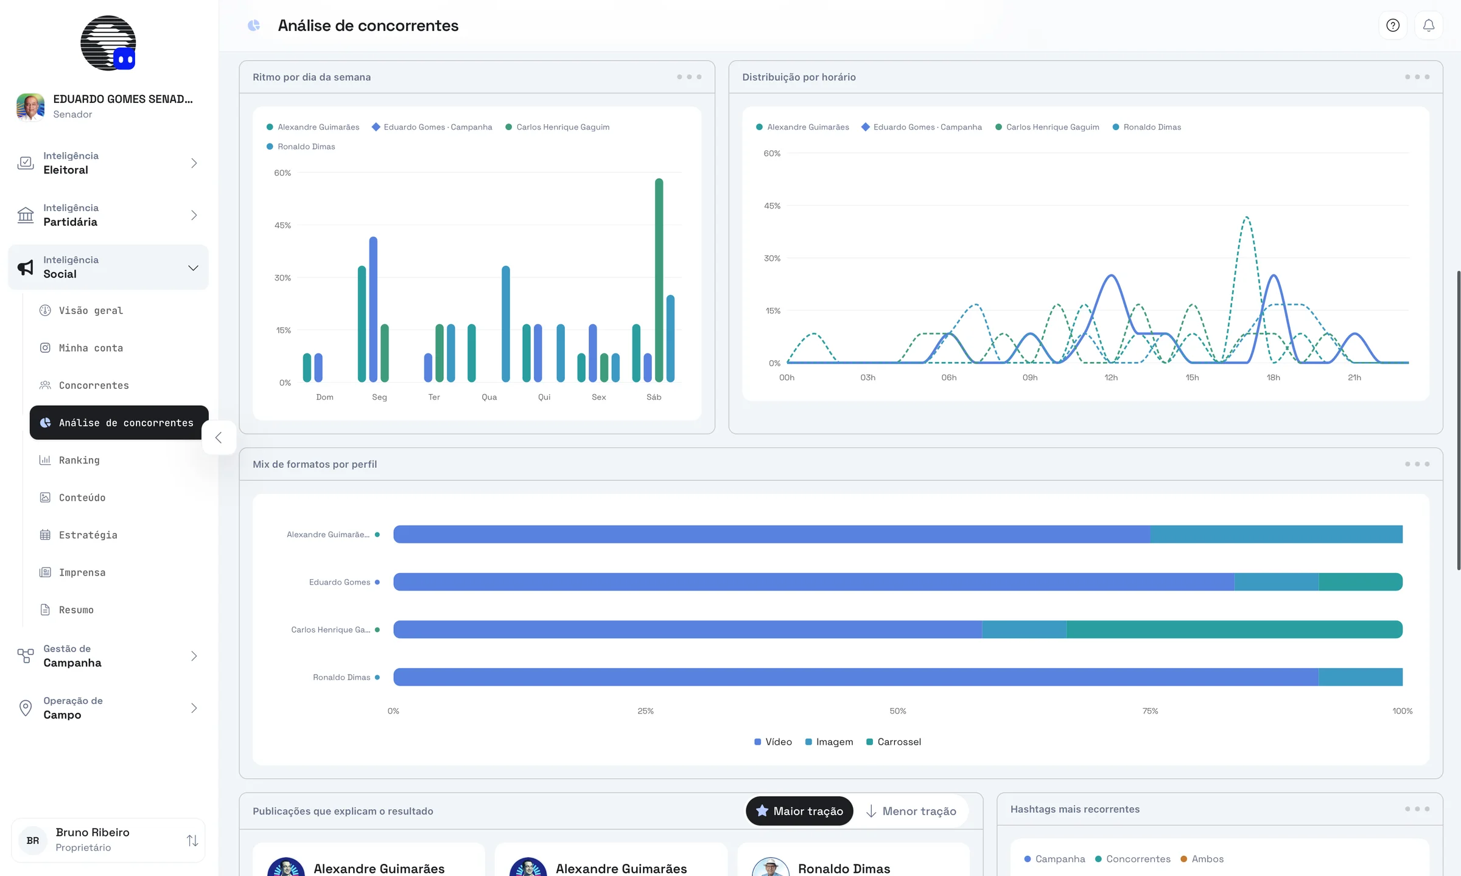Image resolution: width=1461 pixels, height=876 pixels.
Task: Click Carlos Henrique Gaguim carrossel bar segment
Action: 1235,630
